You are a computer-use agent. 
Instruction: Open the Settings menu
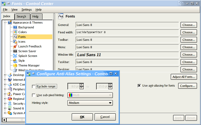[27, 10]
